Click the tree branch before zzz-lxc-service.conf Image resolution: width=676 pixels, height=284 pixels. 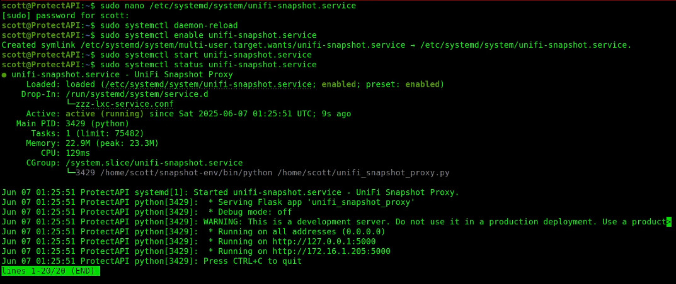[x=71, y=104]
